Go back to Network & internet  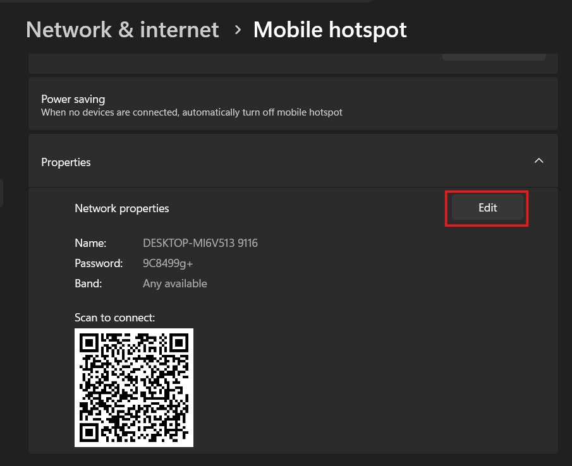coord(123,30)
